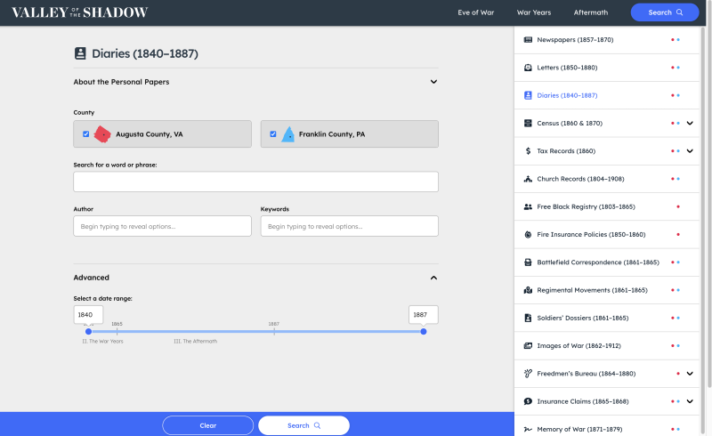Click the Regimental Movements map icon
The width and height of the screenshot is (712, 436).
(528, 290)
